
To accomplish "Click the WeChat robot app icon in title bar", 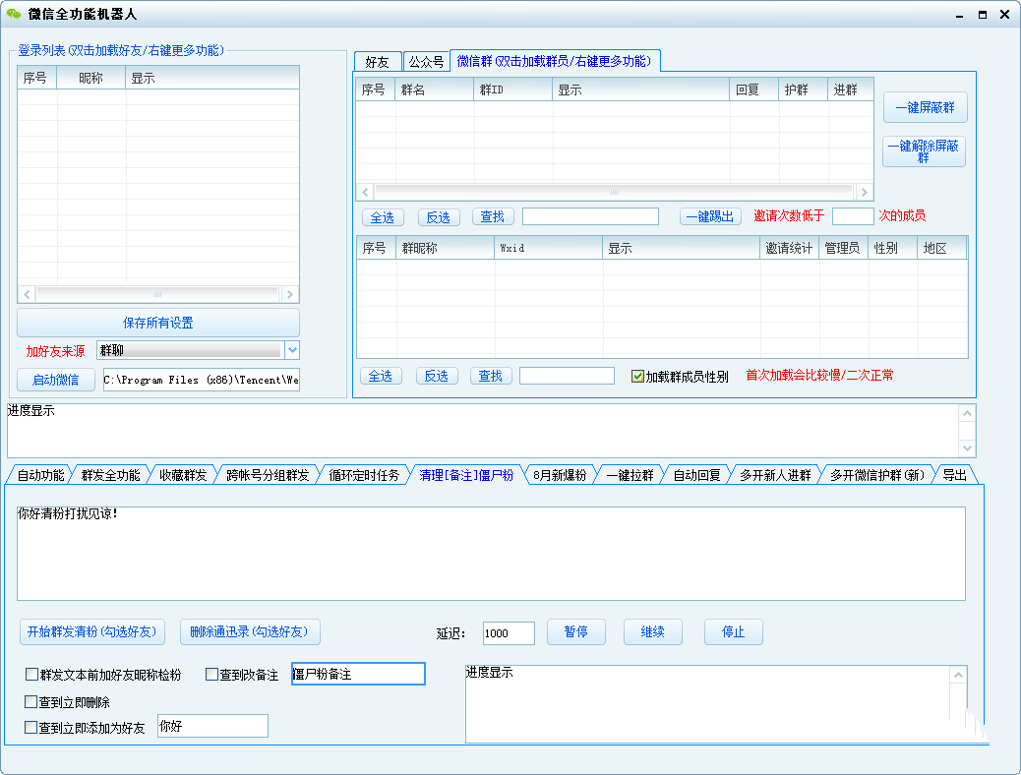I will click(x=14, y=14).
